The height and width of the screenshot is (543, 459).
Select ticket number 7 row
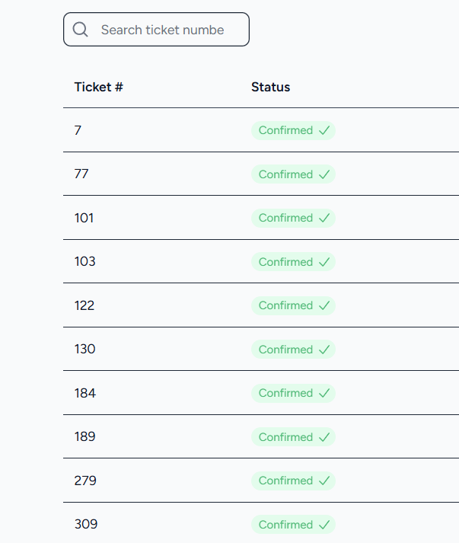click(261, 130)
